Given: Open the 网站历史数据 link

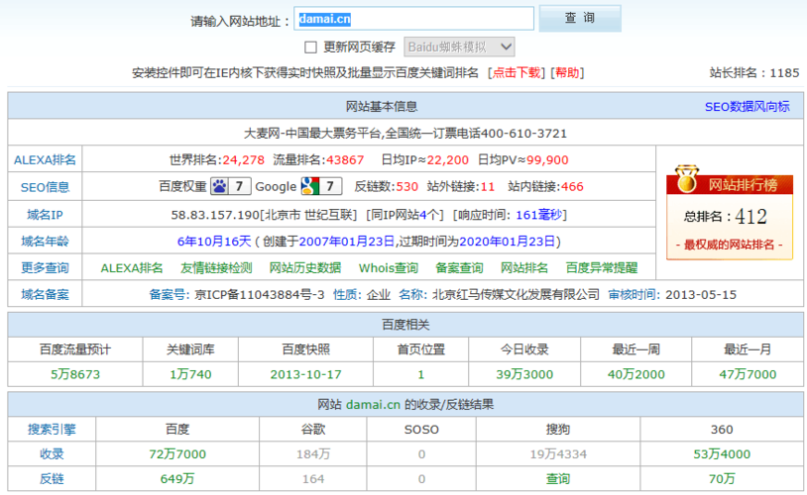Looking at the screenshot, I should [305, 268].
